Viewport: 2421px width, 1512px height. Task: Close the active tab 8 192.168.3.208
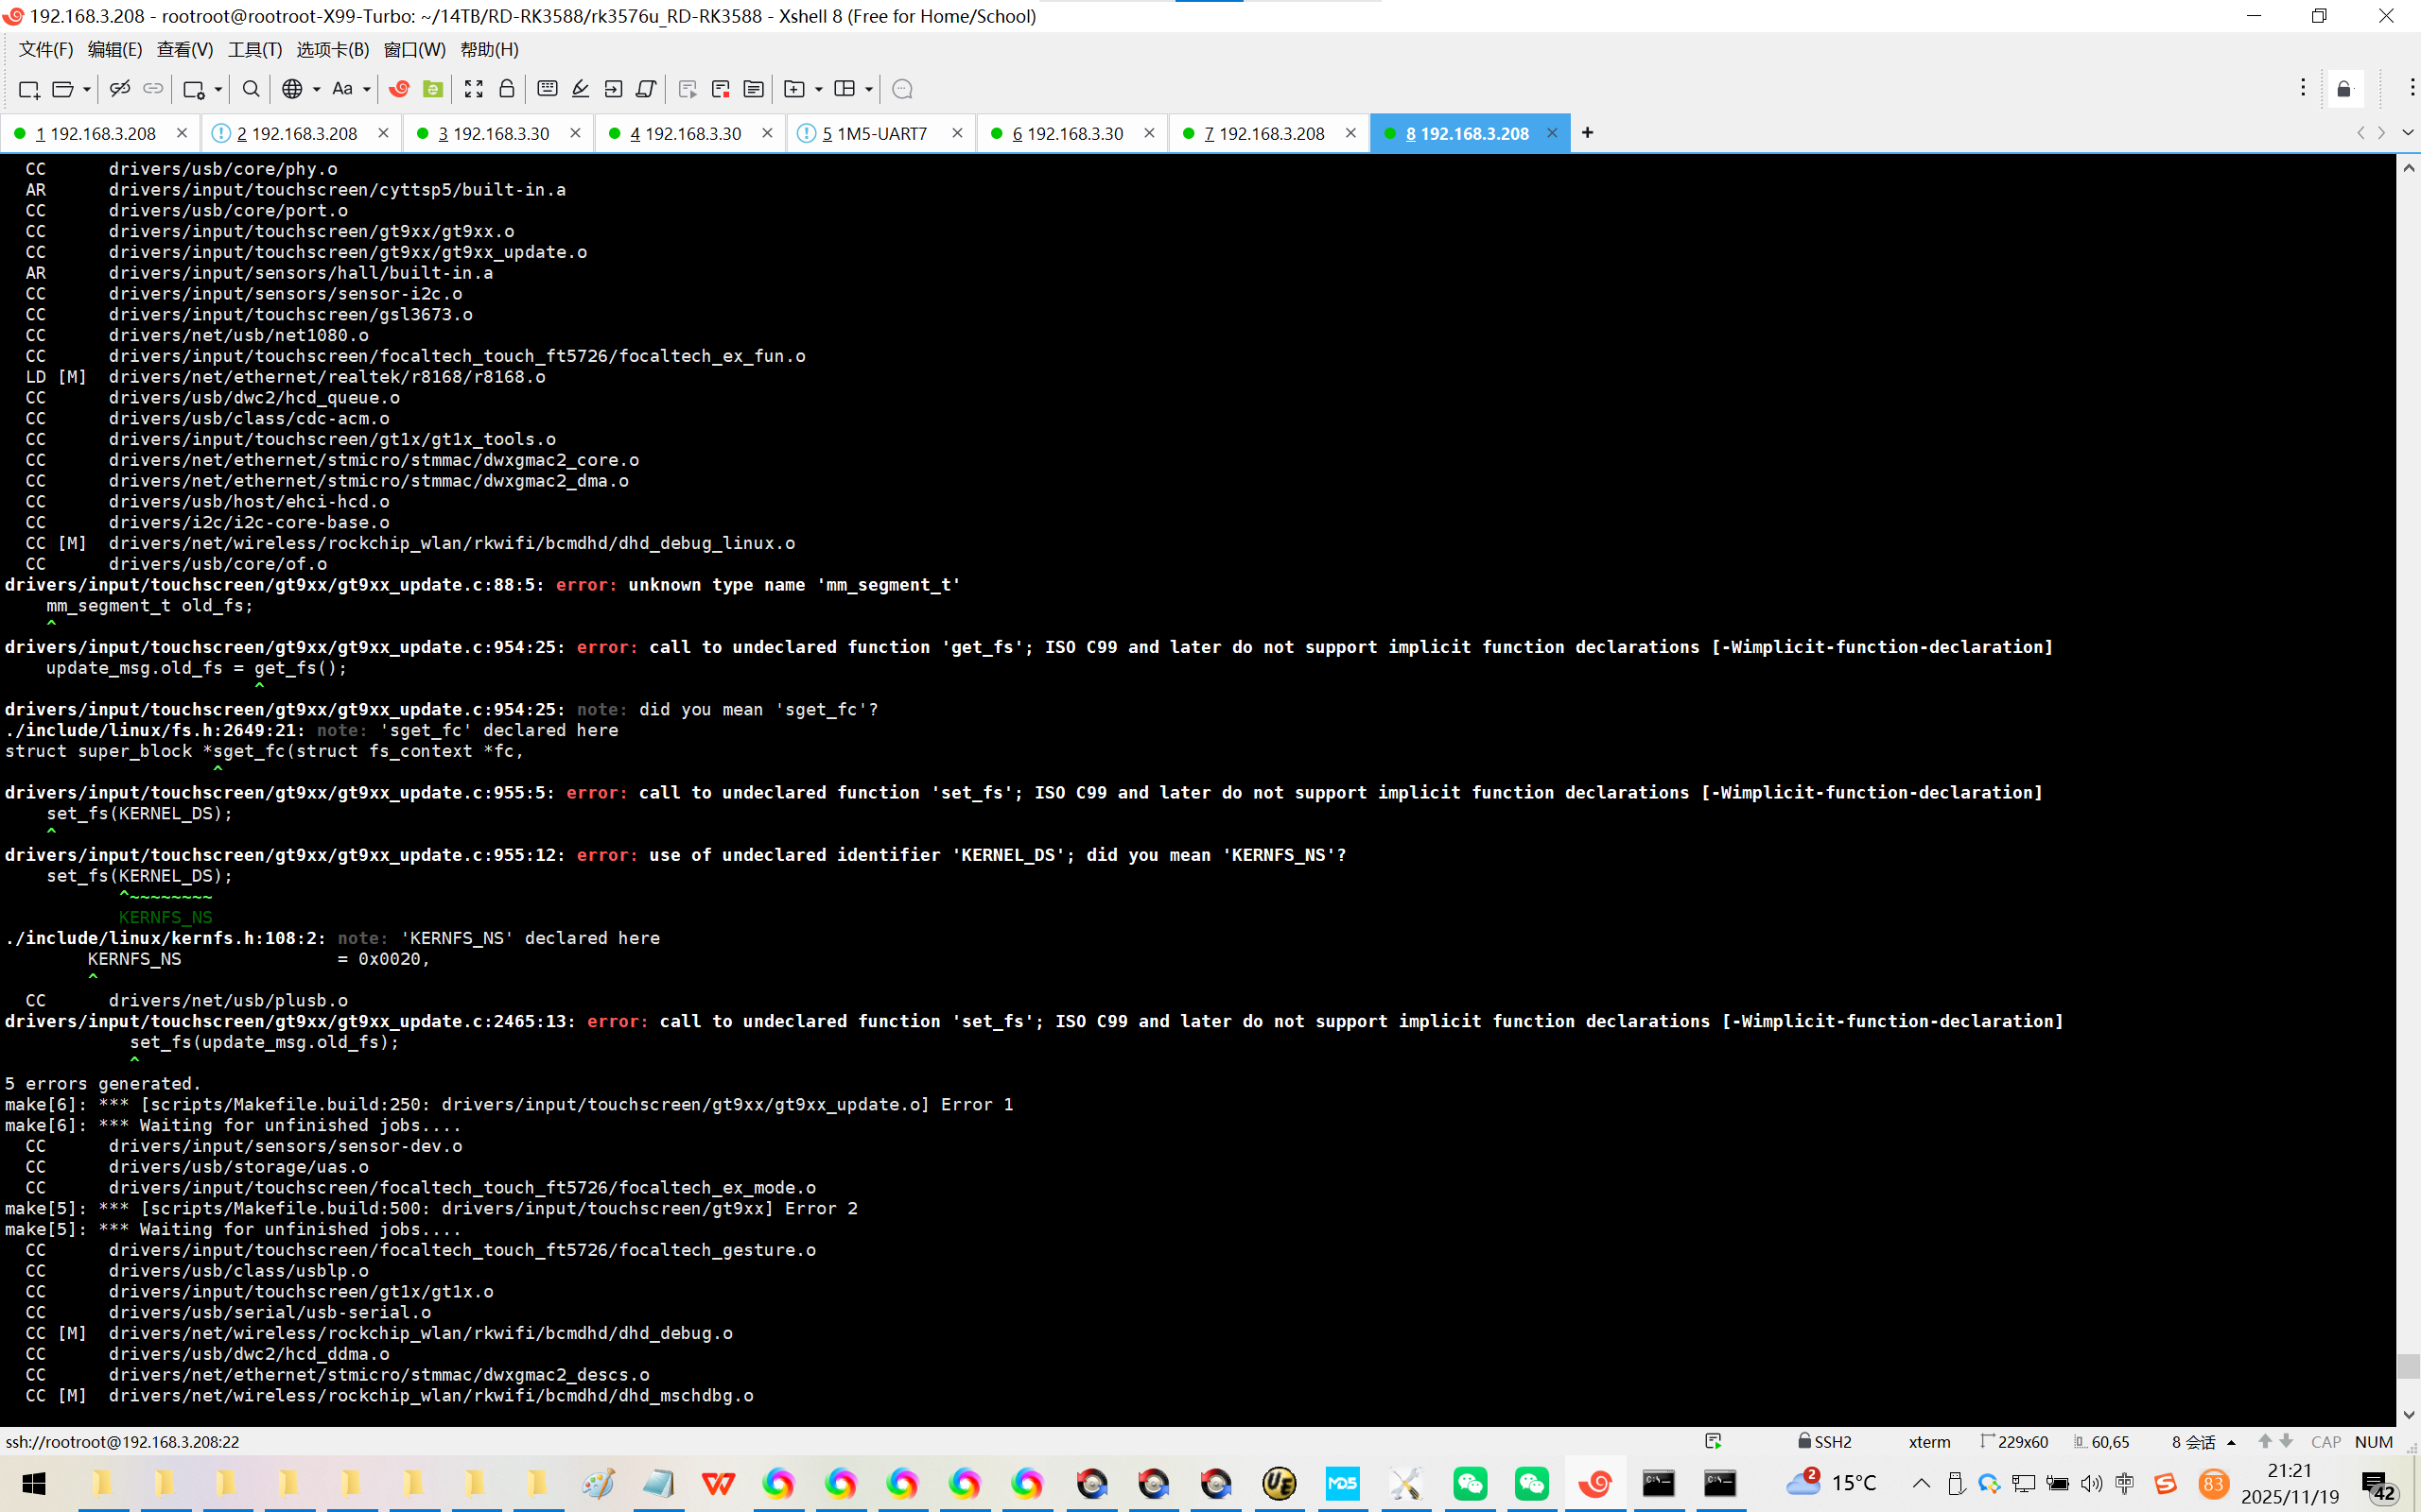coord(1553,133)
